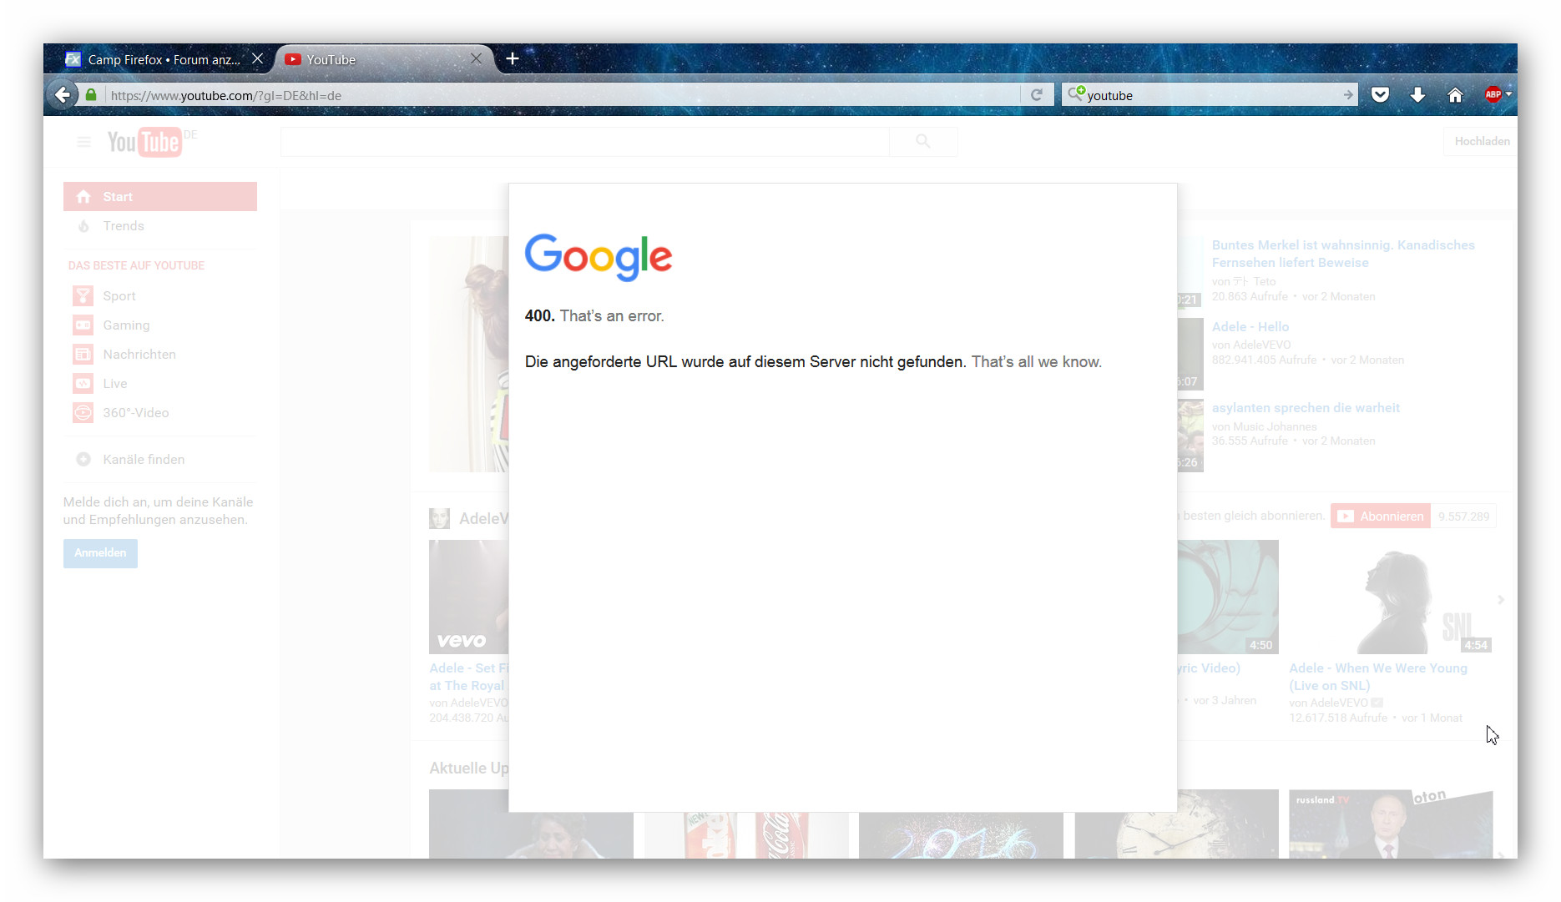Image resolution: width=1561 pixels, height=902 pixels.
Task: Open the thumbnail with the 4:50 duration
Action: 1228,597
